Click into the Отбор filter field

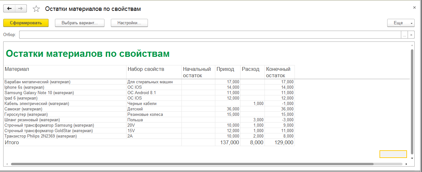coord(210,35)
